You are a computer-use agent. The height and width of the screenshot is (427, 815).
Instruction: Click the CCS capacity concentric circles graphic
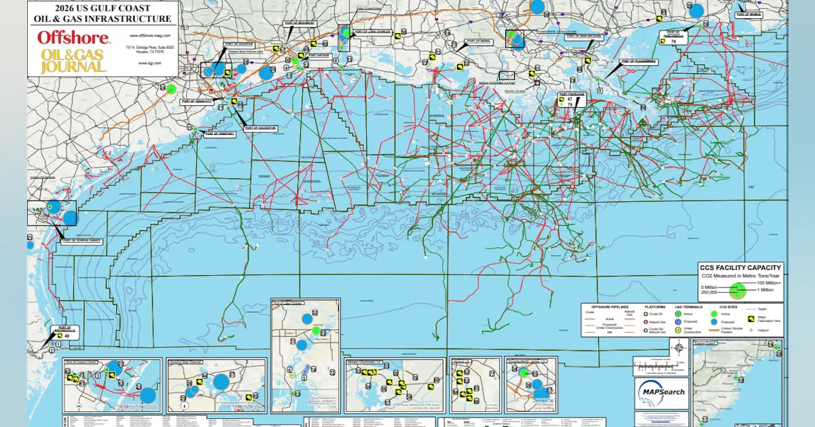tap(738, 291)
